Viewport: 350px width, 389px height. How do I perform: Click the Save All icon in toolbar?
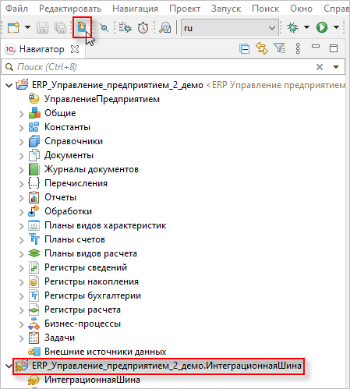click(60, 27)
